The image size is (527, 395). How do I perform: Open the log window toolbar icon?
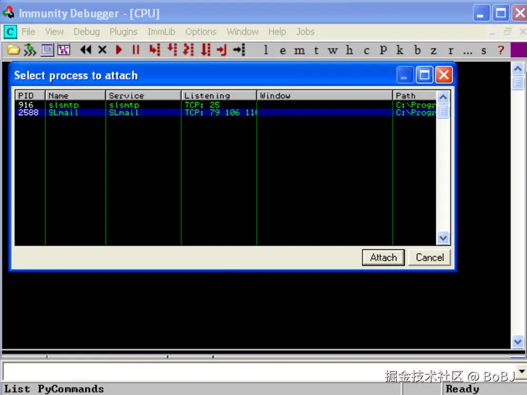(47, 50)
